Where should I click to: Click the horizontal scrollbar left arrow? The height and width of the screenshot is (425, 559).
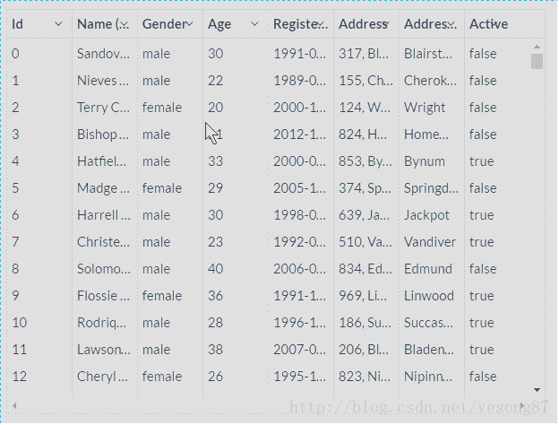coord(13,406)
